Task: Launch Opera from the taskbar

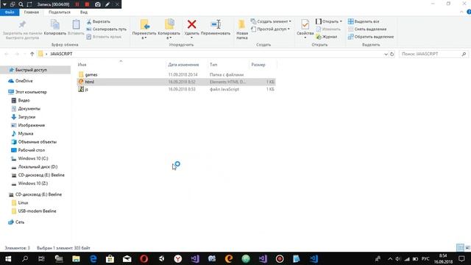Action: click(x=144, y=258)
